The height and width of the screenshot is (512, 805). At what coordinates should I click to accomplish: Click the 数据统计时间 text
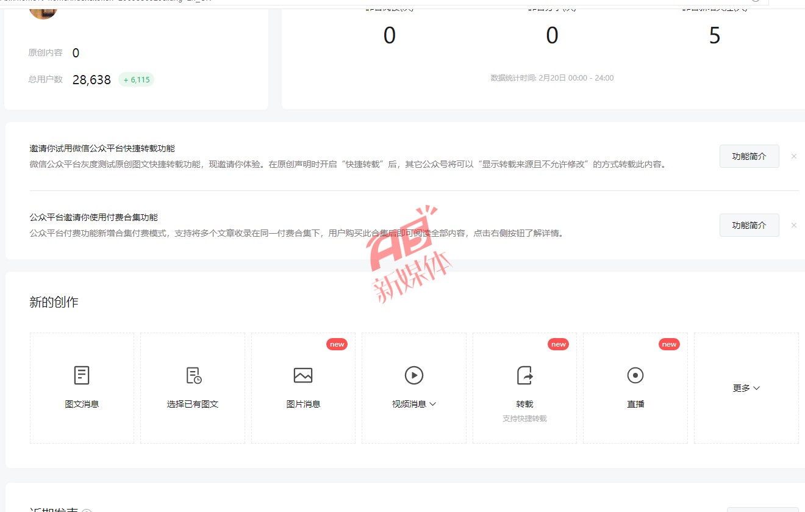click(552, 78)
